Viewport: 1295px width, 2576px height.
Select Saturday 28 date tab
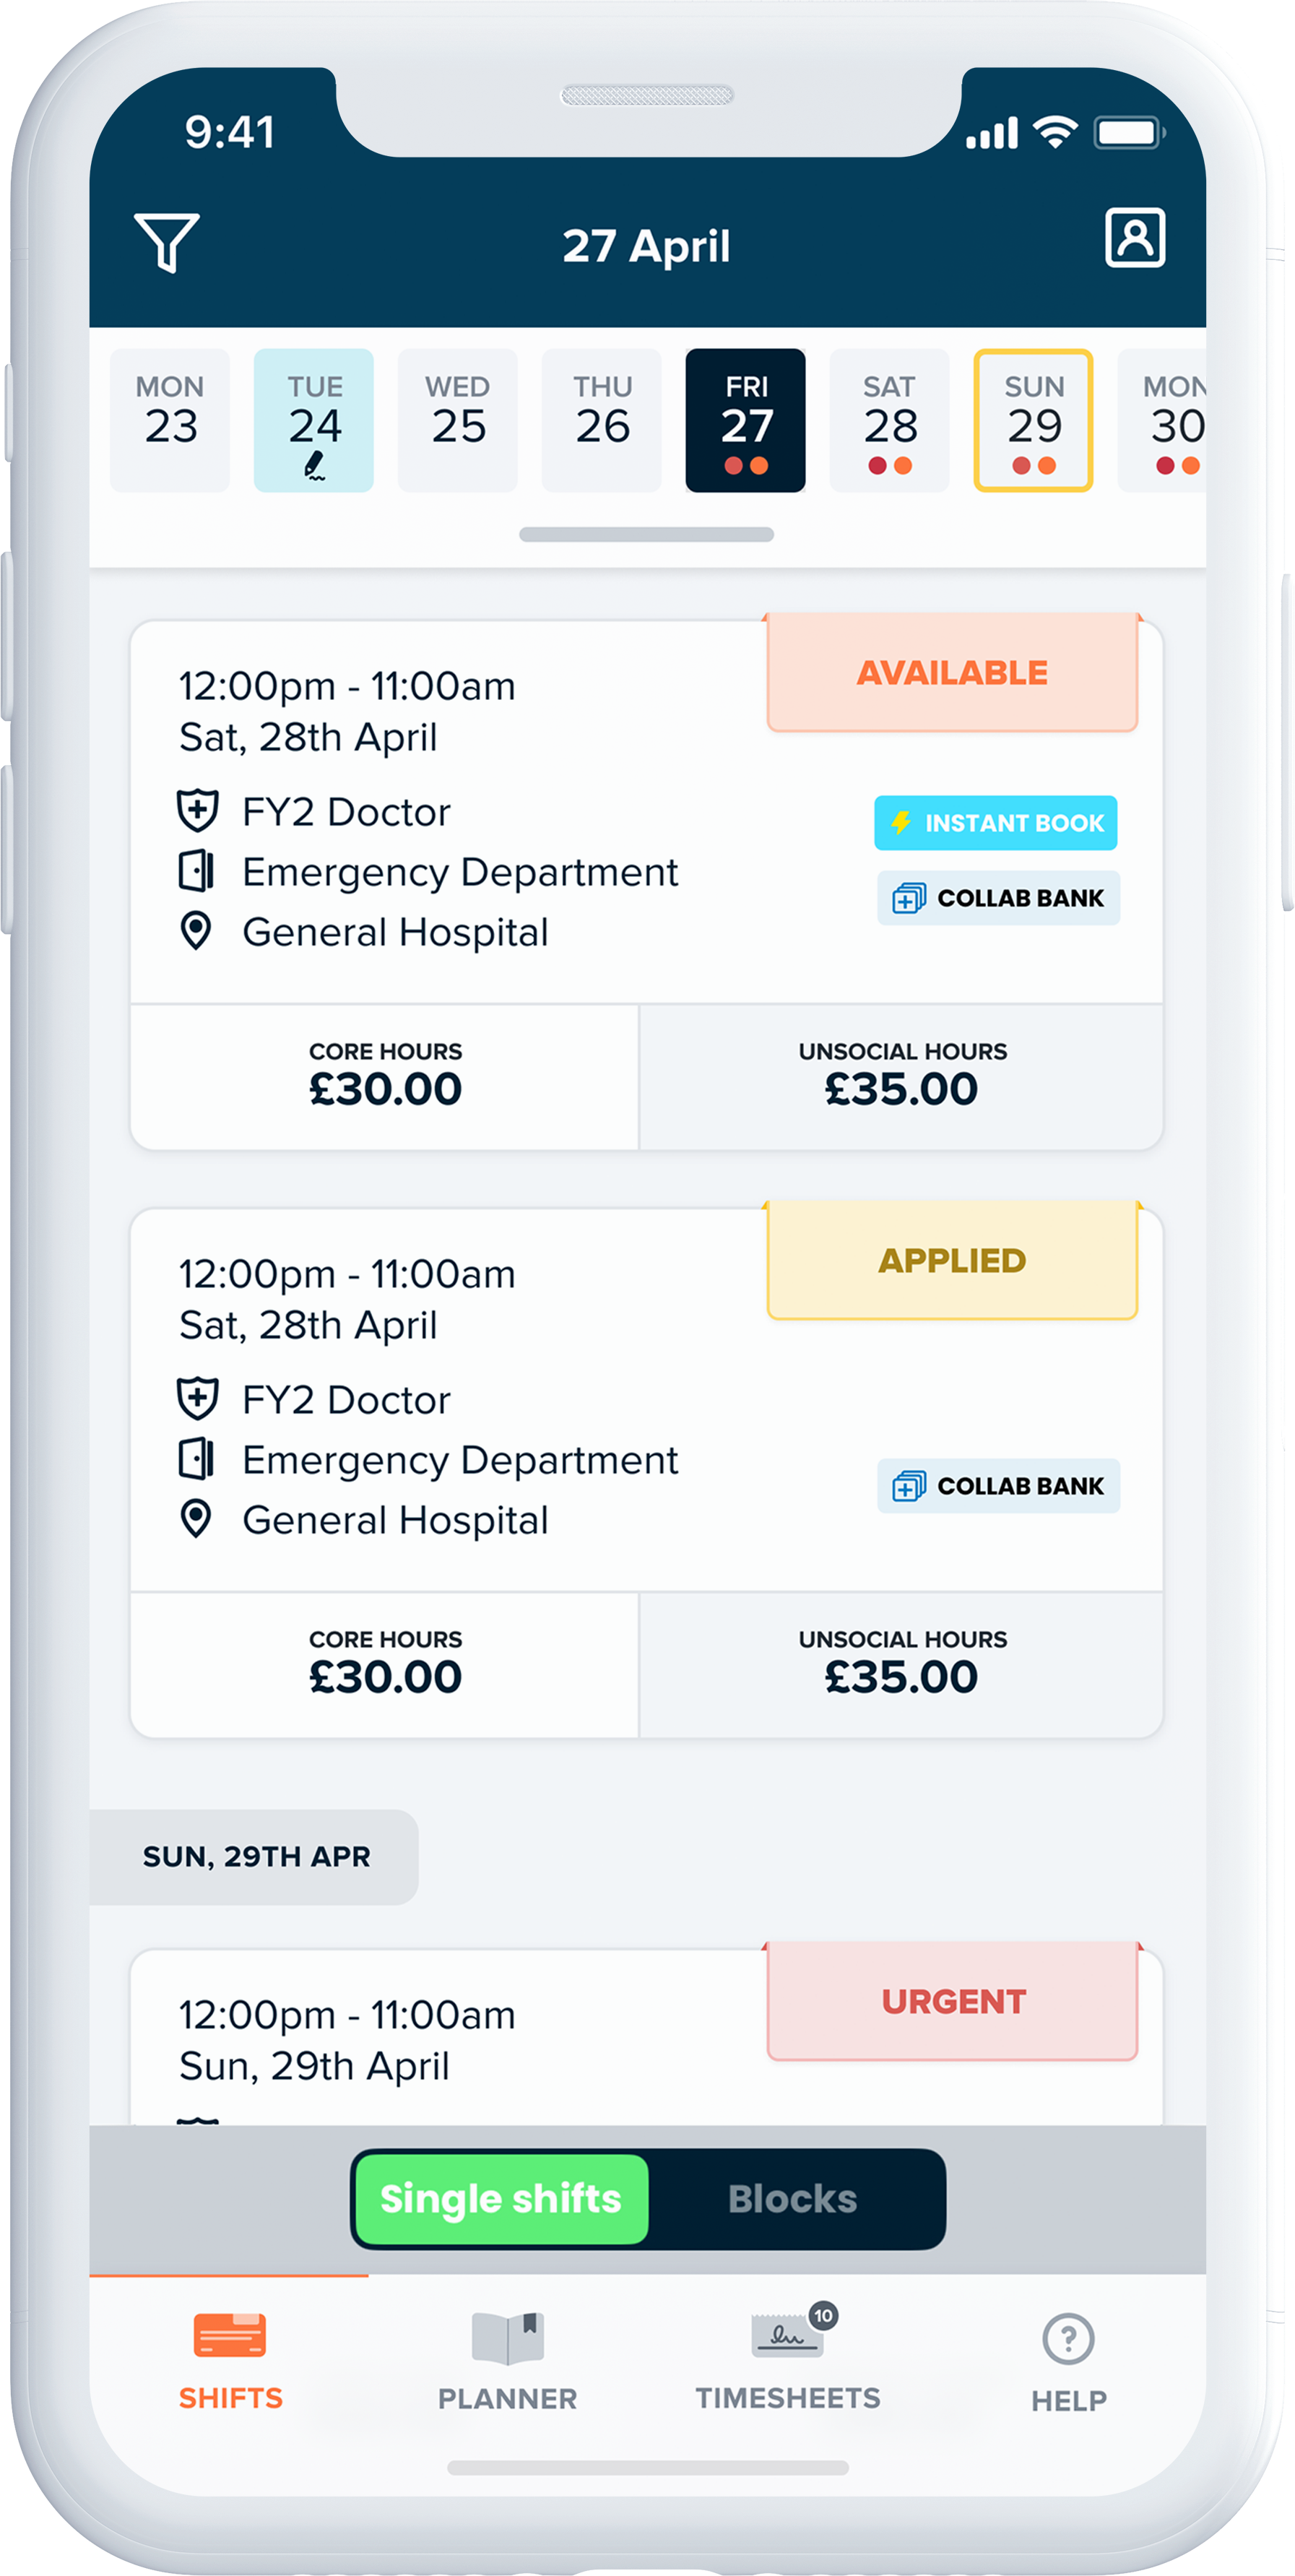click(889, 421)
